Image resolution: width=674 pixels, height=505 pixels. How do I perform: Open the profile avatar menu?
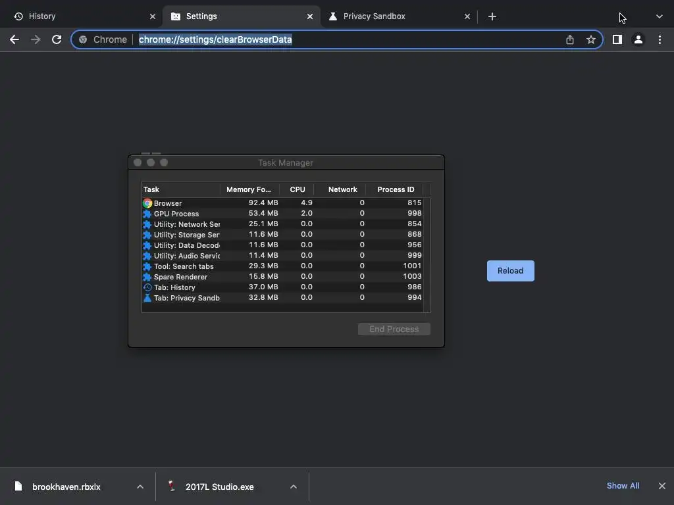(x=638, y=39)
